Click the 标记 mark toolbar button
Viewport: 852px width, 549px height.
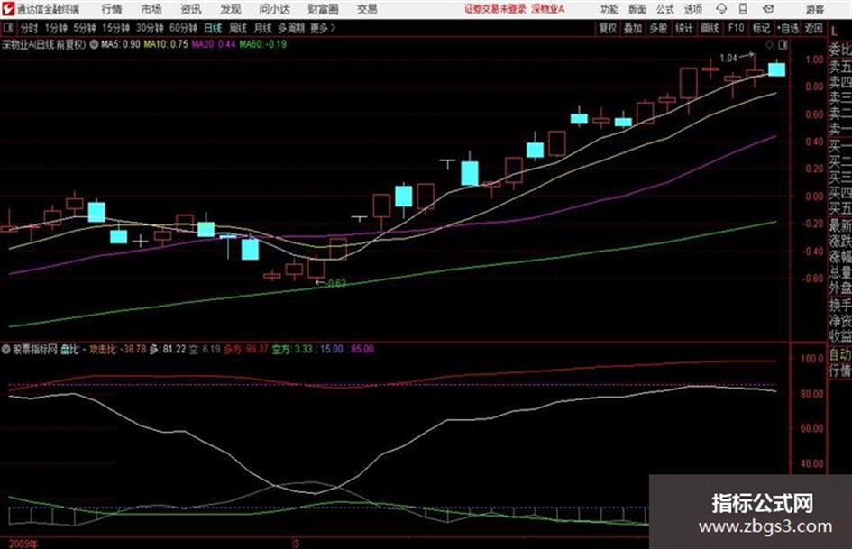[x=761, y=28]
